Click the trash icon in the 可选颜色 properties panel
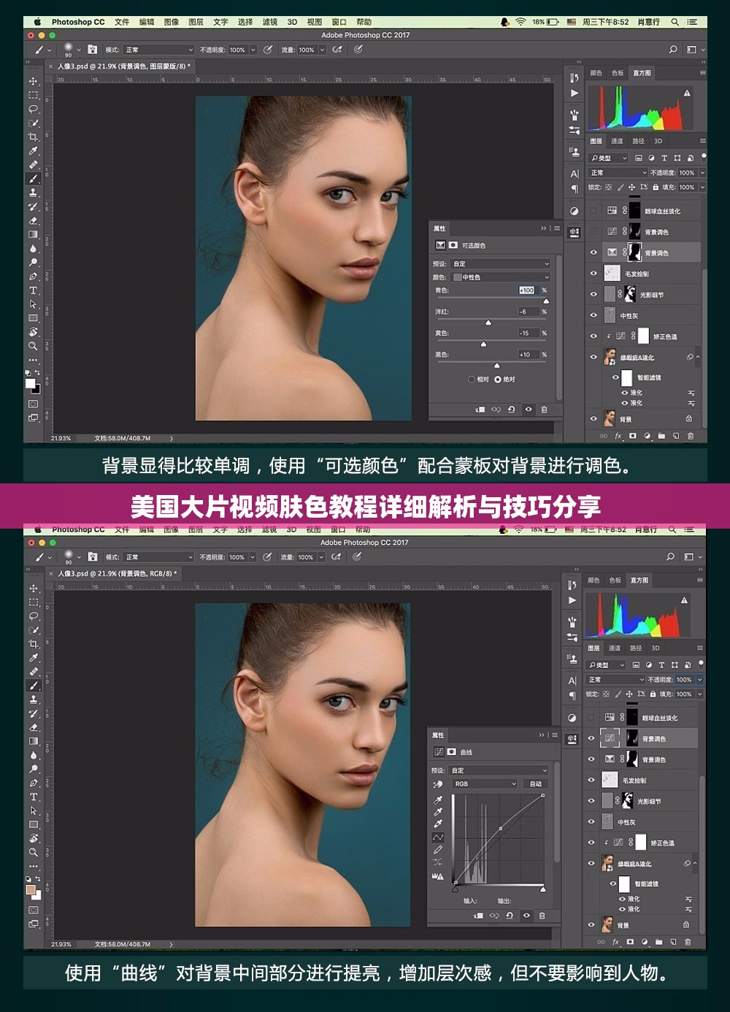Screen dimensions: 730x1012 pyautogui.click(x=544, y=410)
